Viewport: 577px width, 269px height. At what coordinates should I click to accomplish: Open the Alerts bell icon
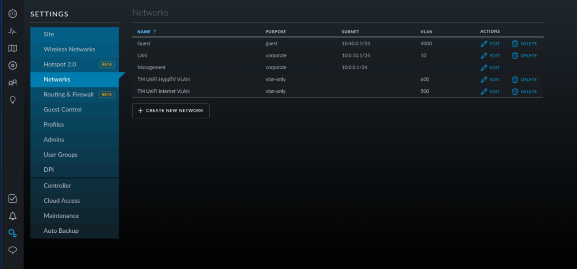coord(13,216)
